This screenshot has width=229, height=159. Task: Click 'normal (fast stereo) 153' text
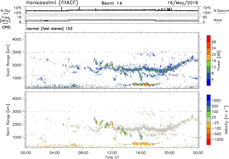[x=50, y=28]
